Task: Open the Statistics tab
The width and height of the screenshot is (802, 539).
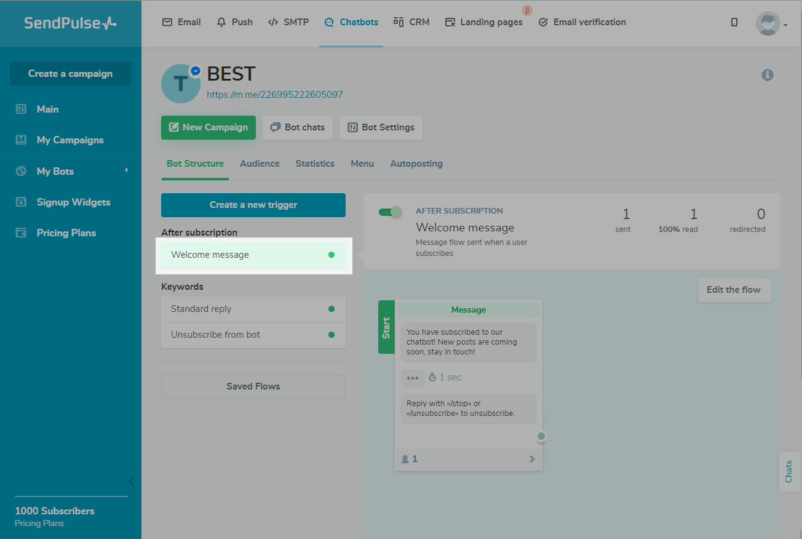Action: [x=315, y=164]
